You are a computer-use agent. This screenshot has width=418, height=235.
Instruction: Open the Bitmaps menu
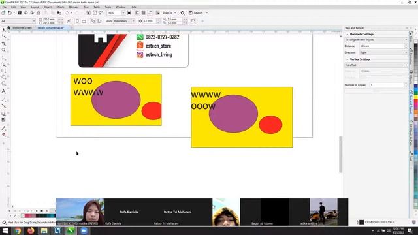[74, 7]
